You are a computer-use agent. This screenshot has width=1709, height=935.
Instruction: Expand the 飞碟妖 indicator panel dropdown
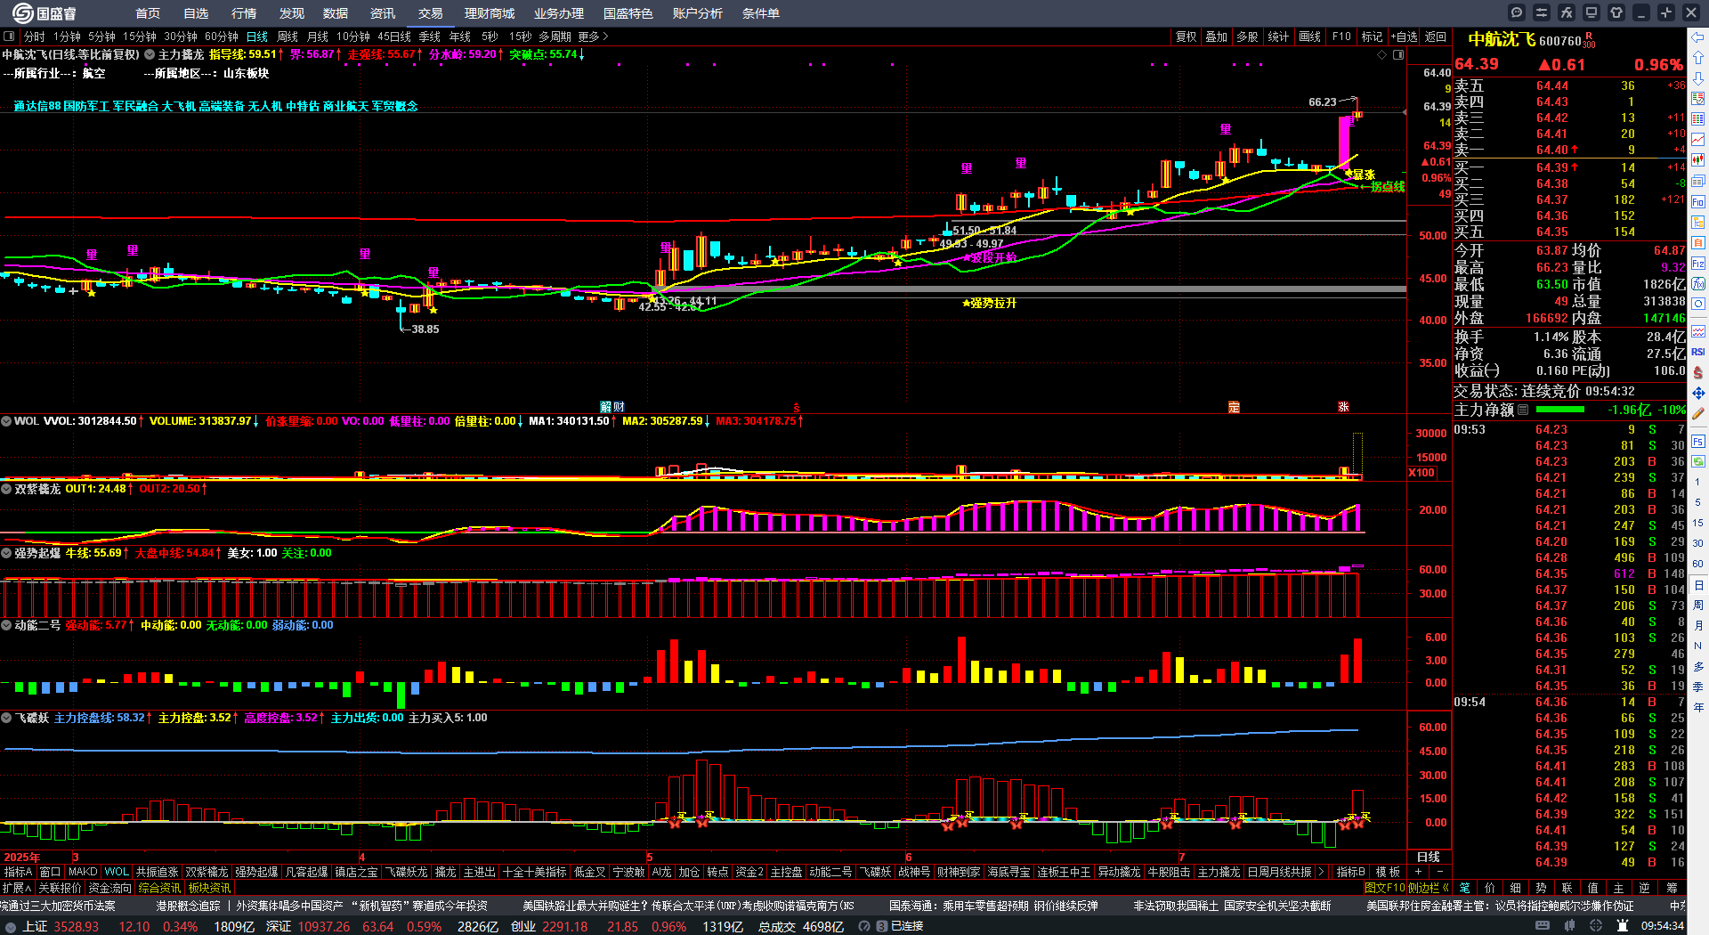[x=6, y=718]
